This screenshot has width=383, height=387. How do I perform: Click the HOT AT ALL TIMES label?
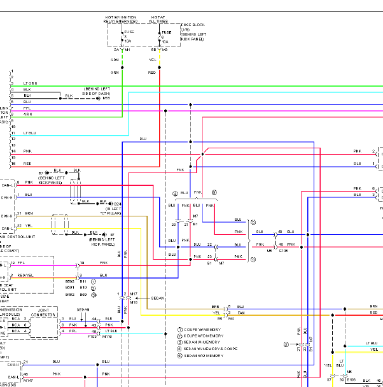[158, 19]
